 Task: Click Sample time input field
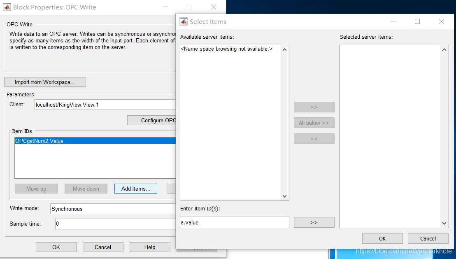(x=116, y=224)
